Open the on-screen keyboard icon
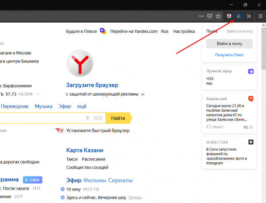266x203 pixels. (98, 118)
